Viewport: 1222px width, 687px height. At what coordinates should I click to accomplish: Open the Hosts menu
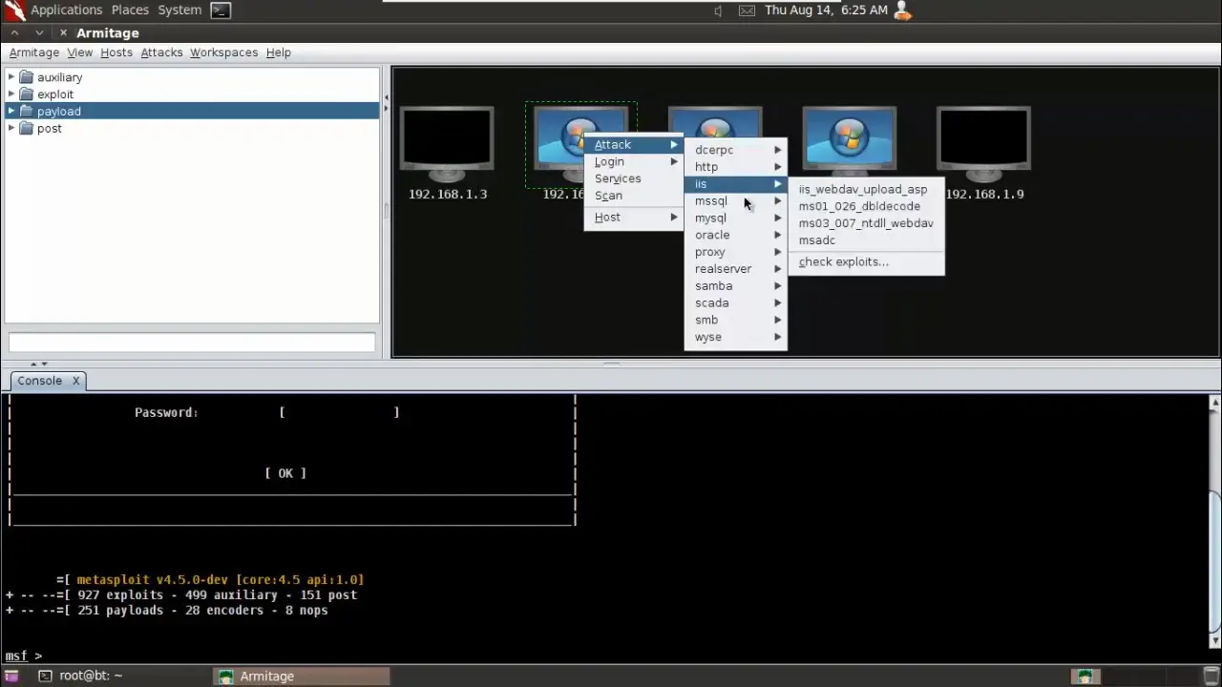116,52
